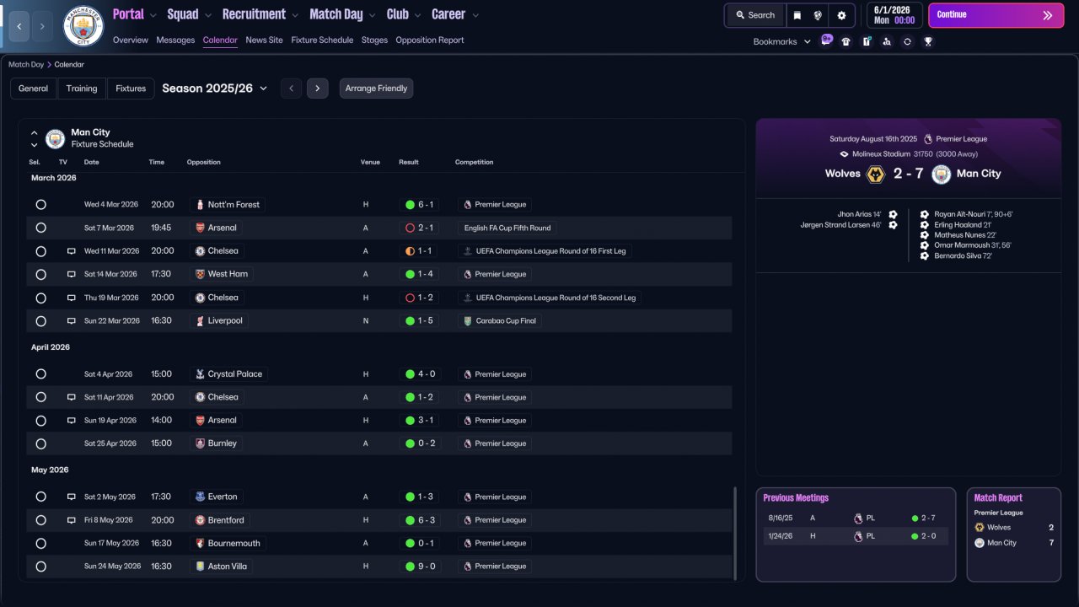The height and width of the screenshot is (607, 1079).
Task: Click the TV icon for Everton fixture
Action: (x=72, y=497)
